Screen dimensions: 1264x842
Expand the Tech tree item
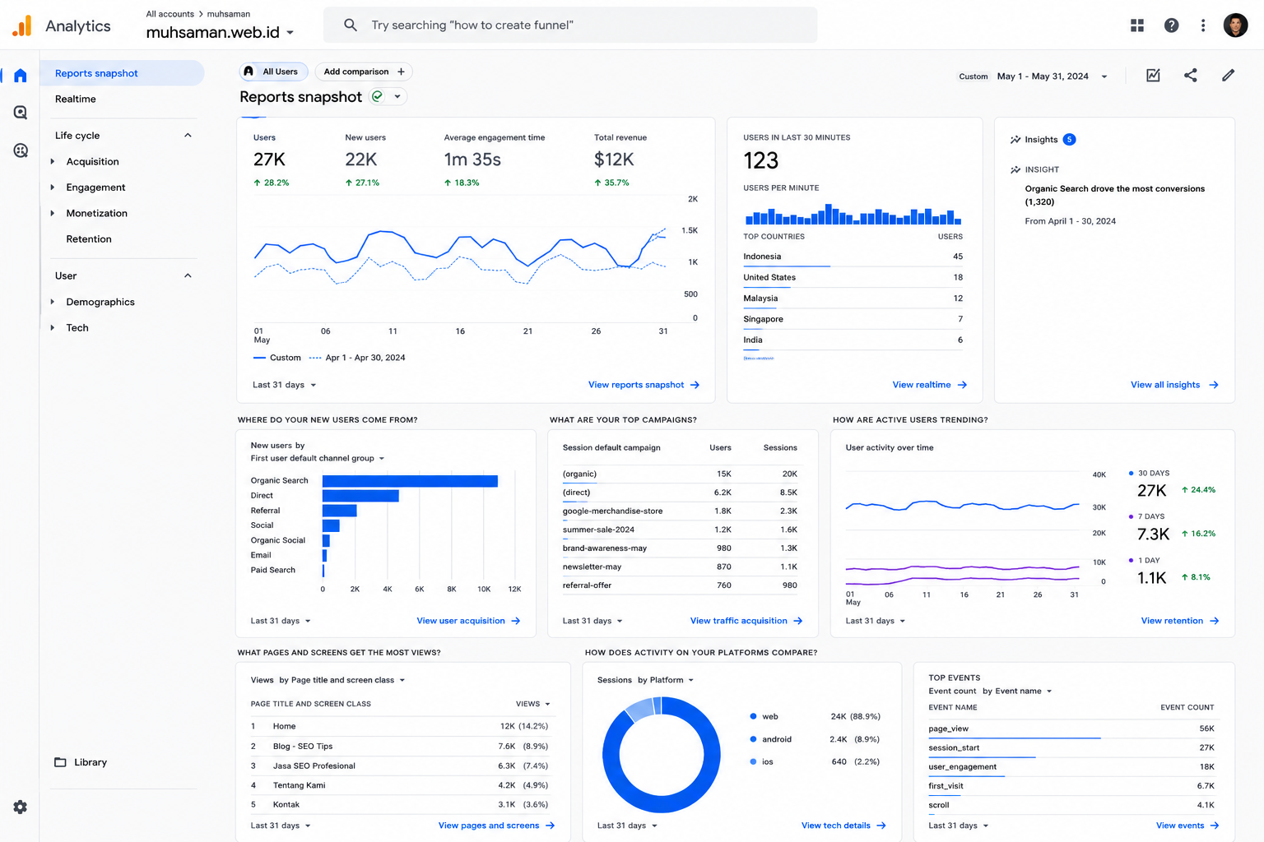tap(53, 327)
